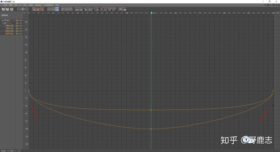Toggle striped box on first white track row
Viewport: 280px width, 152px height.
(x=17, y=26)
